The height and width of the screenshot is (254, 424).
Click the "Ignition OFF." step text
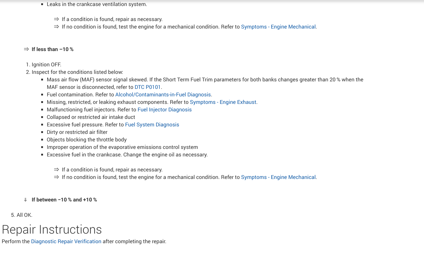tap(46, 65)
